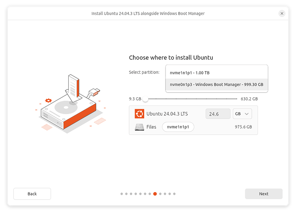Choose nvme0n1p3 Windows Boot Manager partition
This screenshot has width=296, height=214.
pyautogui.click(x=217, y=85)
